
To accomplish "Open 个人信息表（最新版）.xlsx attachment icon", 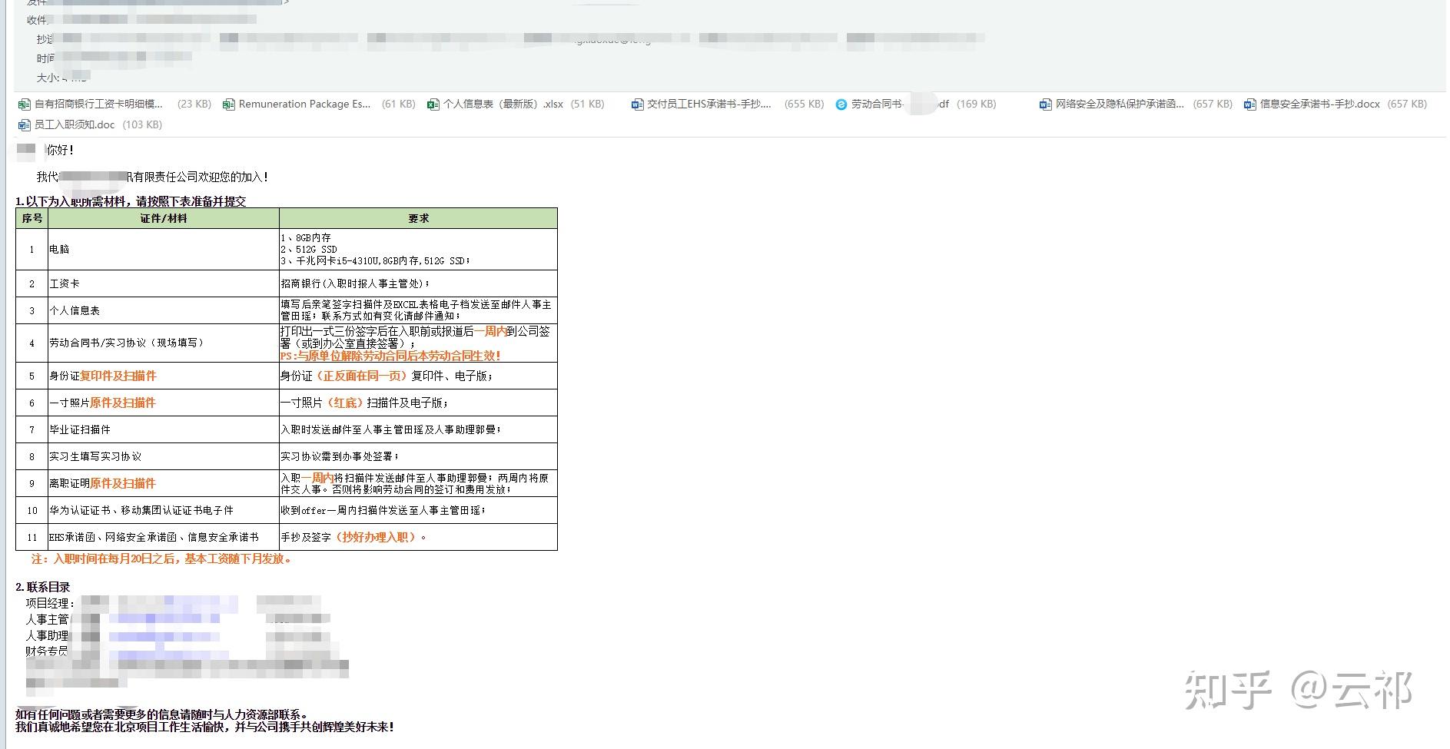I will [433, 104].
